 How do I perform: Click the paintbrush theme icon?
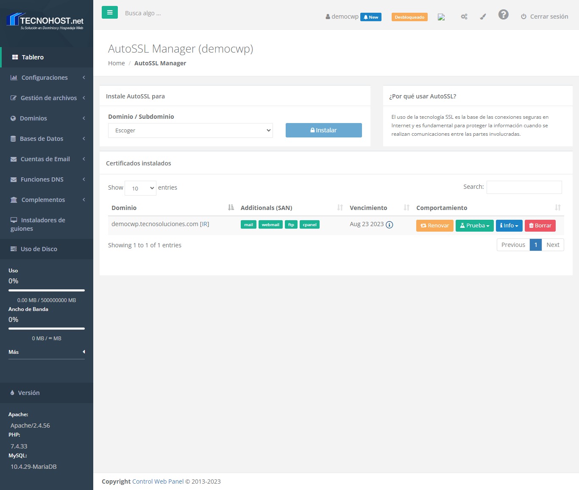(x=483, y=17)
